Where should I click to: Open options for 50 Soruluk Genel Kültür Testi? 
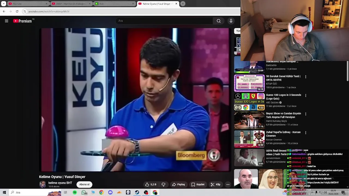[306, 77]
